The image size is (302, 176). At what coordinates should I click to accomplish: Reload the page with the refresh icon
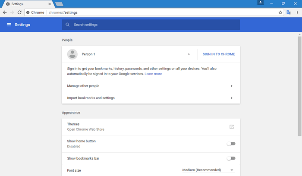coord(19,13)
